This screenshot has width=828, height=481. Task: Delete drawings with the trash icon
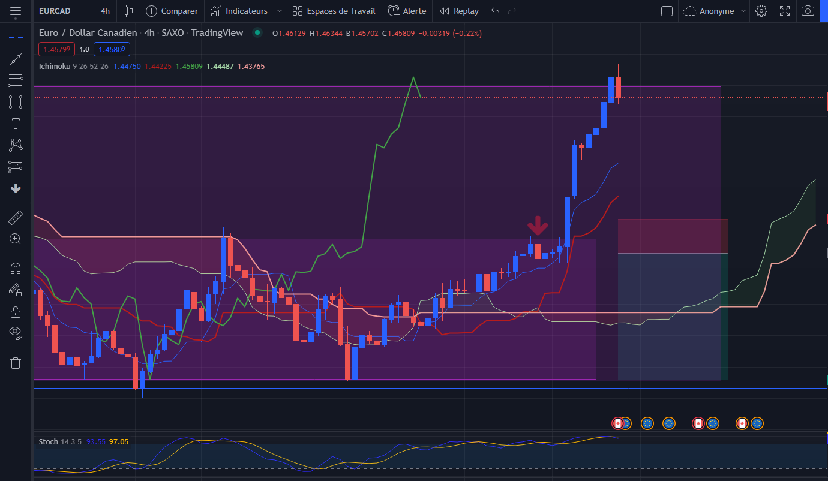pyautogui.click(x=16, y=362)
